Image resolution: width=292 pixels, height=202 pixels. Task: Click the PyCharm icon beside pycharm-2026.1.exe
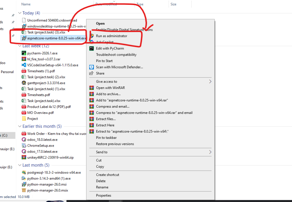coord(24,53)
